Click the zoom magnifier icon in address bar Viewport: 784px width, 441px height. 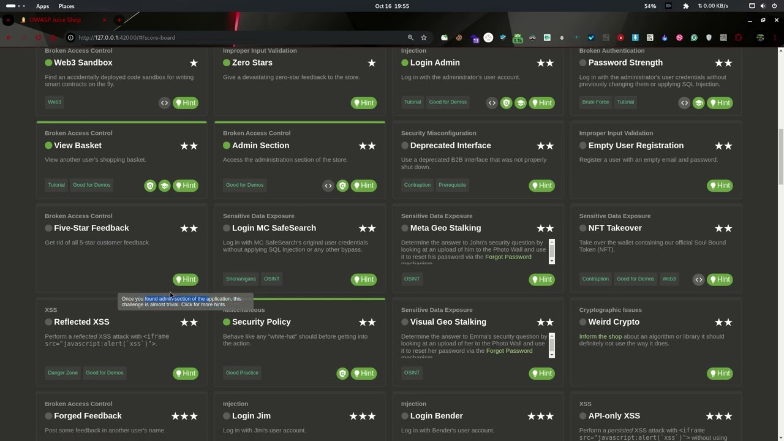(x=410, y=37)
